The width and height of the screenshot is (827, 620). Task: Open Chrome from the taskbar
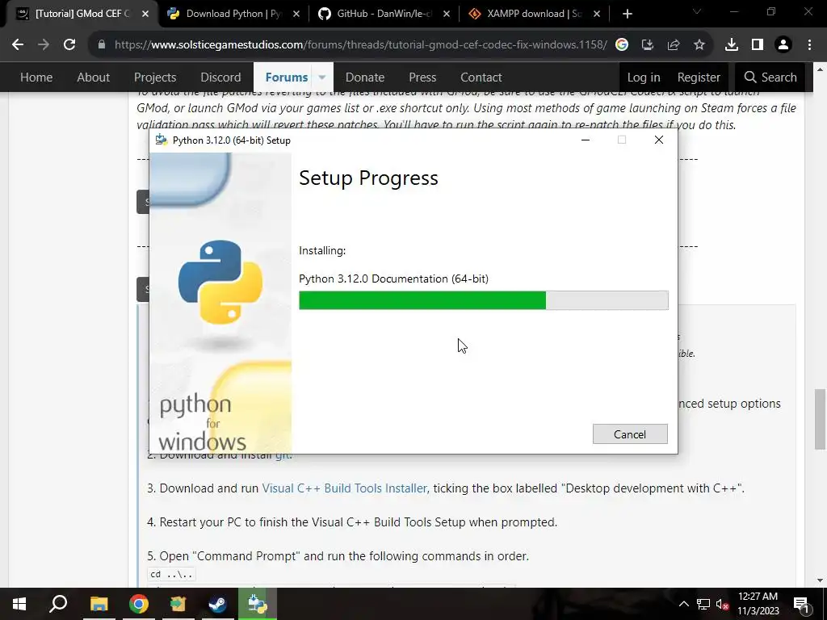tap(139, 604)
